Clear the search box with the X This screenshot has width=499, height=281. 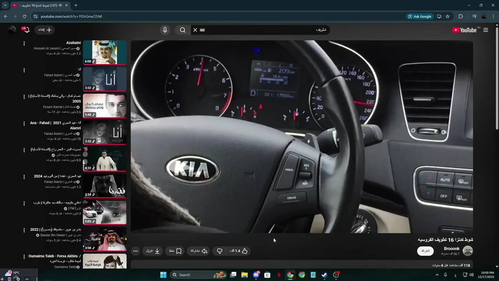click(x=195, y=30)
